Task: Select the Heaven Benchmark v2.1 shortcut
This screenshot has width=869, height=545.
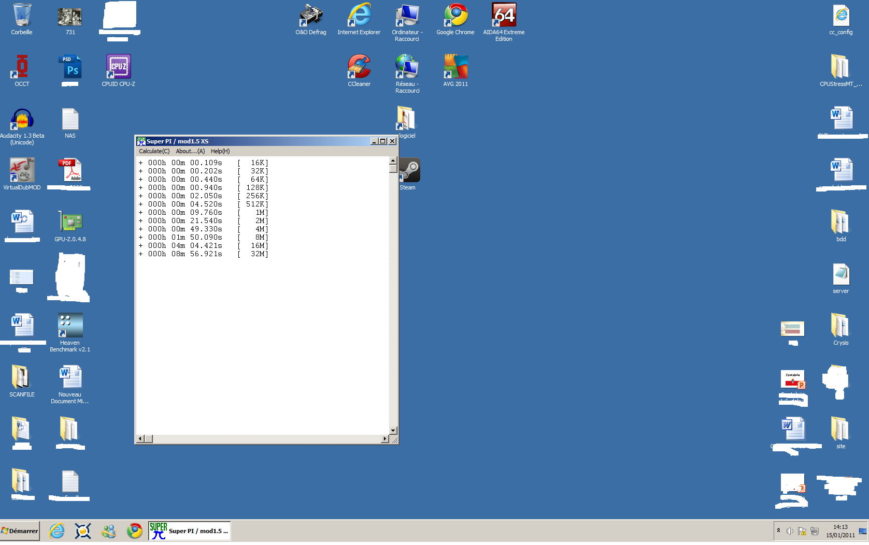Action: click(70, 326)
